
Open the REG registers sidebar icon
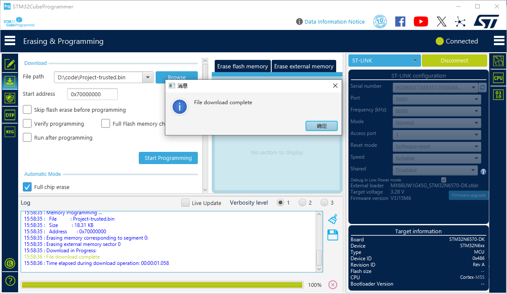(10, 132)
